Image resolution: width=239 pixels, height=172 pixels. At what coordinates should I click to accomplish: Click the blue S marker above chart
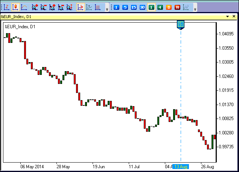181,24
